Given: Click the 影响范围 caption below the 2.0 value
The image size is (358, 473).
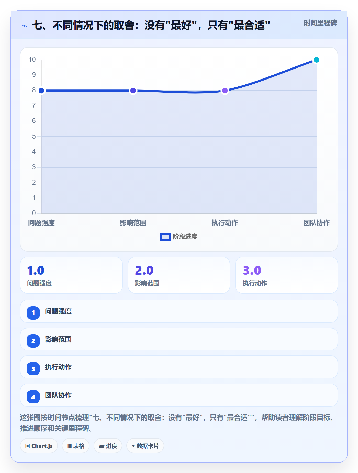Looking at the screenshot, I should coord(147,283).
